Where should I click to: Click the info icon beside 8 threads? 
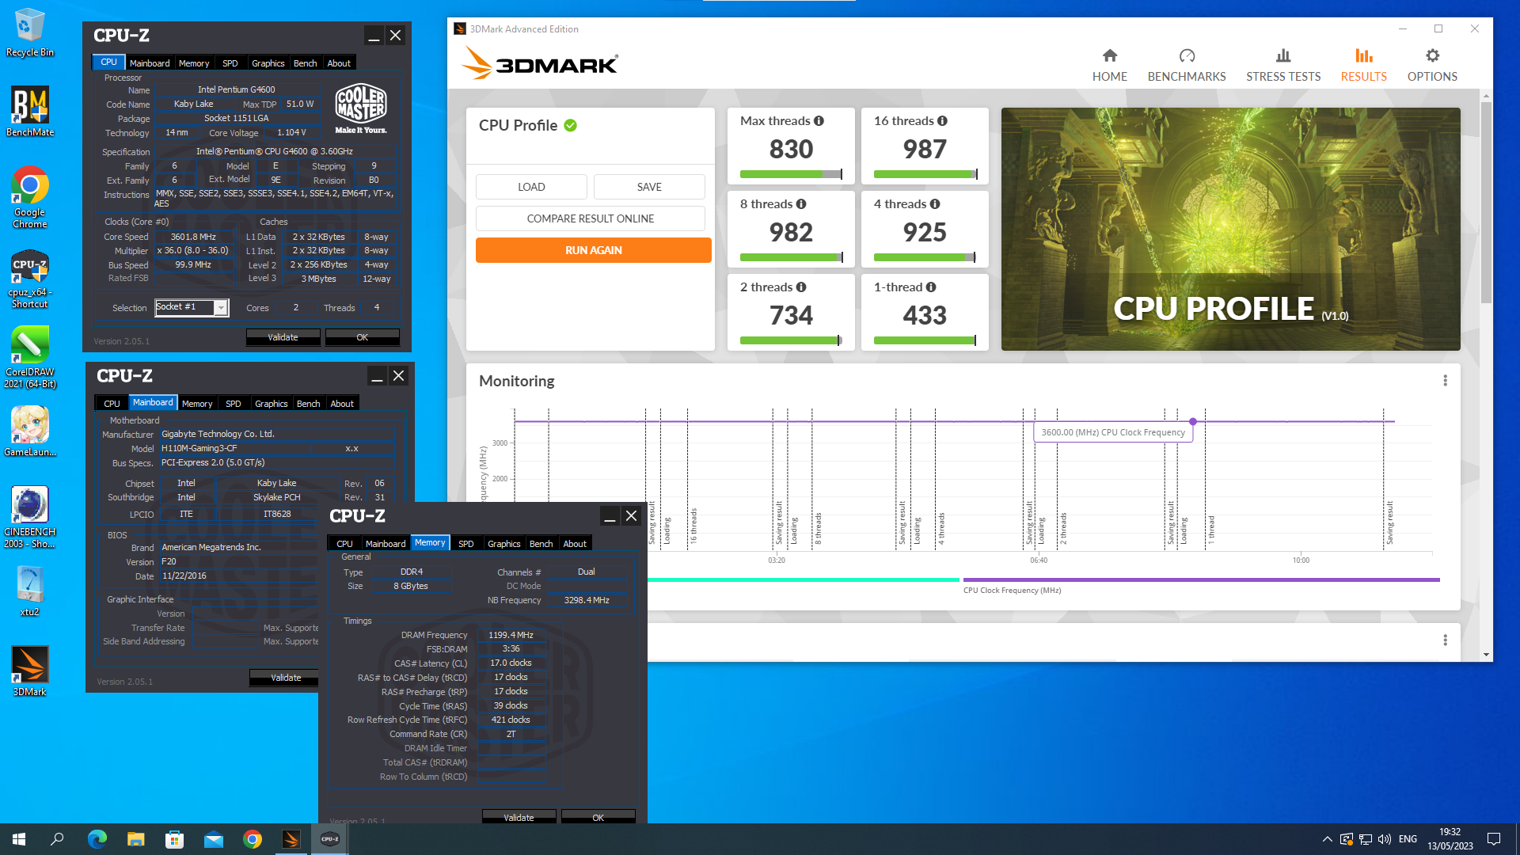pos(801,204)
